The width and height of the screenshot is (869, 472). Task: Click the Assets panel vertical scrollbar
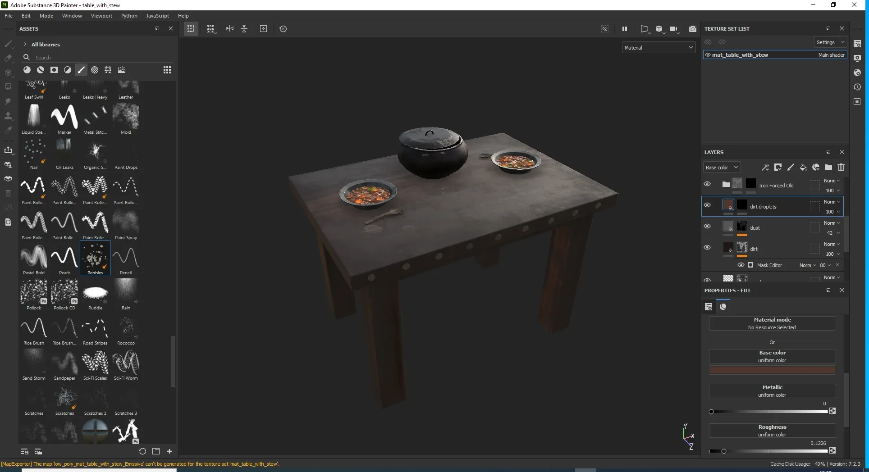click(x=173, y=361)
